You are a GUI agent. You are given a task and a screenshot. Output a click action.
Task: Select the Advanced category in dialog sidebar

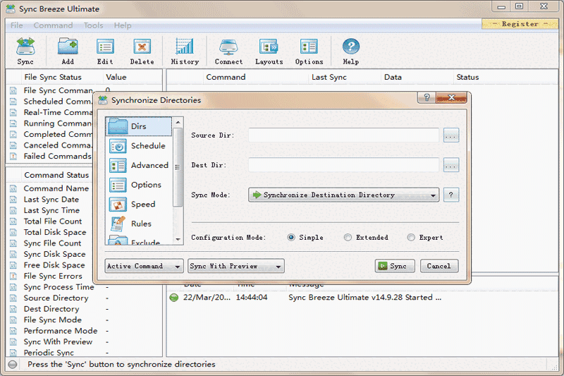pyautogui.click(x=138, y=165)
